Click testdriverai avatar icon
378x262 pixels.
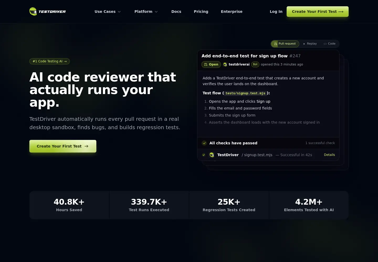(225, 64)
